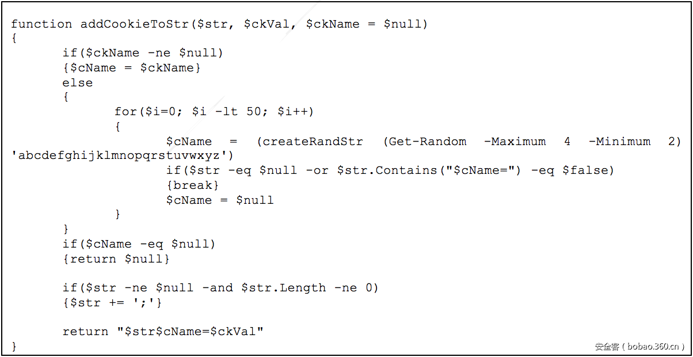Click the -and operator
The image size is (693, 357).
coord(218,288)
